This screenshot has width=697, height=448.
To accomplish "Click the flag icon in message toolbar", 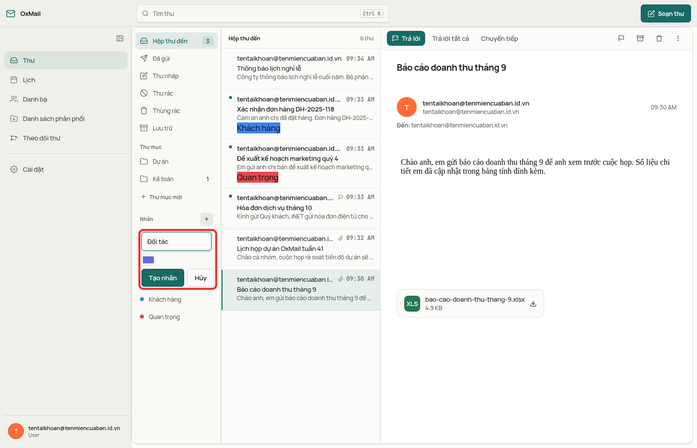I will [621, 38].
